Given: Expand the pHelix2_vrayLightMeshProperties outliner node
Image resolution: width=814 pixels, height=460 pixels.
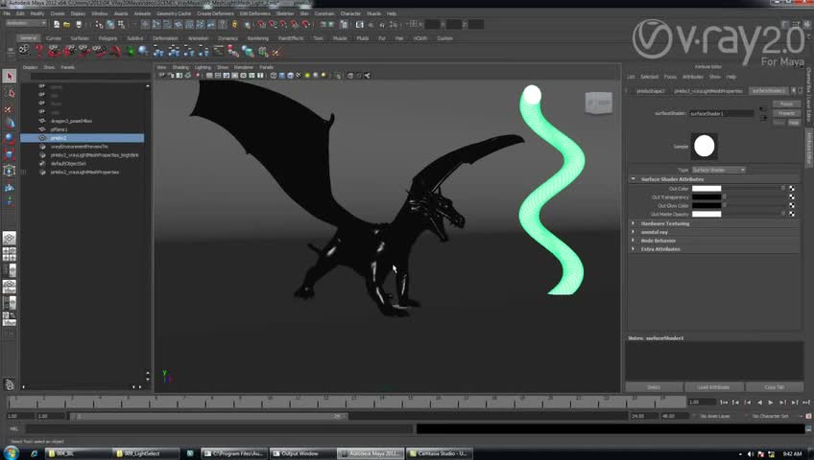Looking at the screenshot, I should pyautogui.click(x=23, y=172).
